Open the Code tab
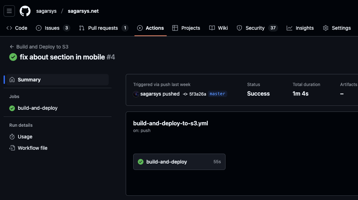Image resolution: width=358 pixels, height=200 pixels. point(17,28)
